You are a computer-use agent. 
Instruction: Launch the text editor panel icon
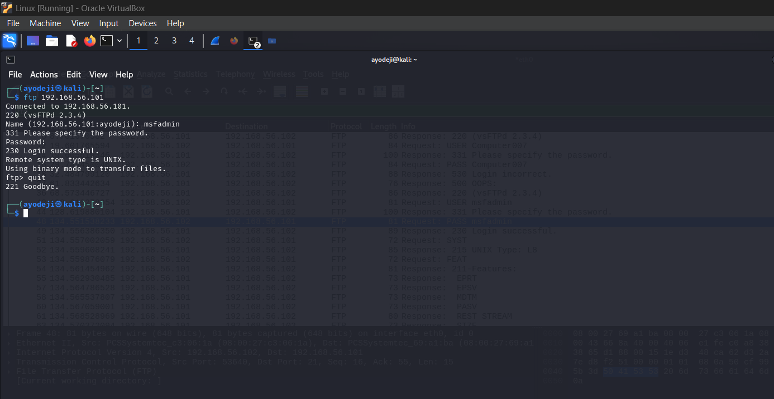click(x=71, y=41)
